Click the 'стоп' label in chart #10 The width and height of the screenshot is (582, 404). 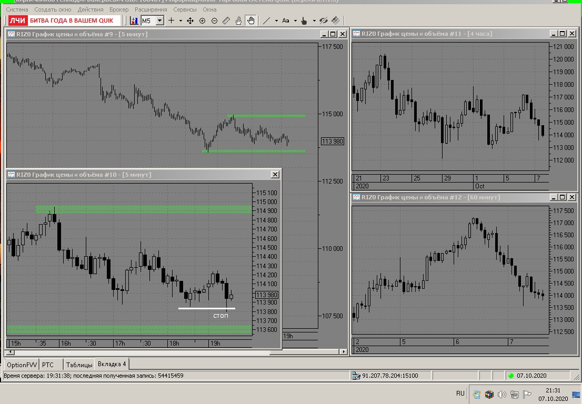coord(220,316)
